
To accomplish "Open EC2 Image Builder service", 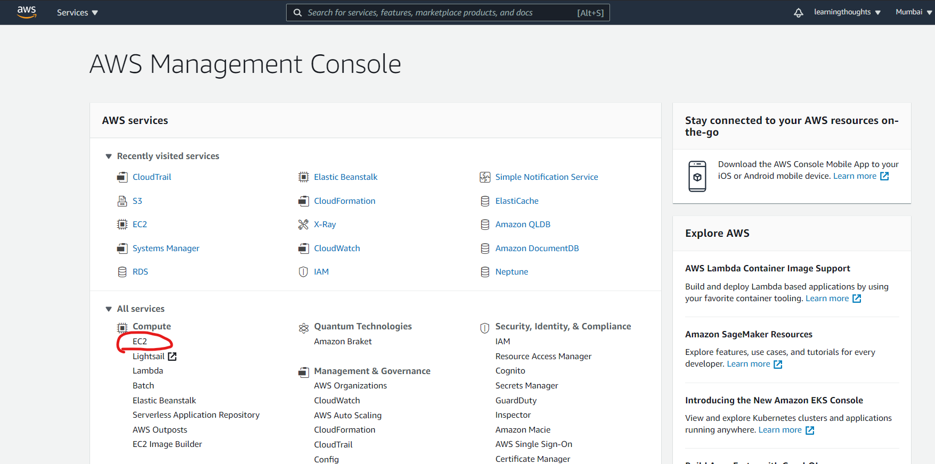I will pyautogui.click(x=167, y=444).
